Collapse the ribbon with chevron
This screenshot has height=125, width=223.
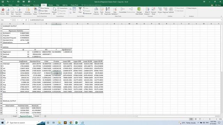(x=221, y=16)
